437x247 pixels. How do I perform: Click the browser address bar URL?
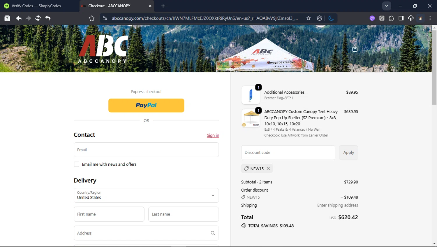(205, 18)
